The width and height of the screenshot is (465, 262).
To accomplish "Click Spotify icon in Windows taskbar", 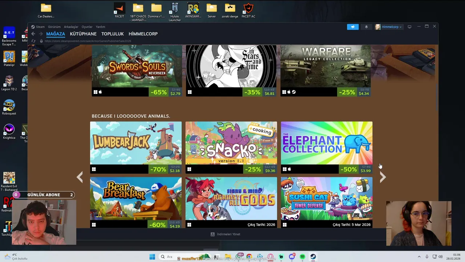I will [302, 257].
